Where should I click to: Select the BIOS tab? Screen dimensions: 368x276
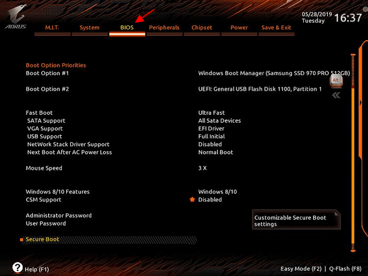point(127,28)
